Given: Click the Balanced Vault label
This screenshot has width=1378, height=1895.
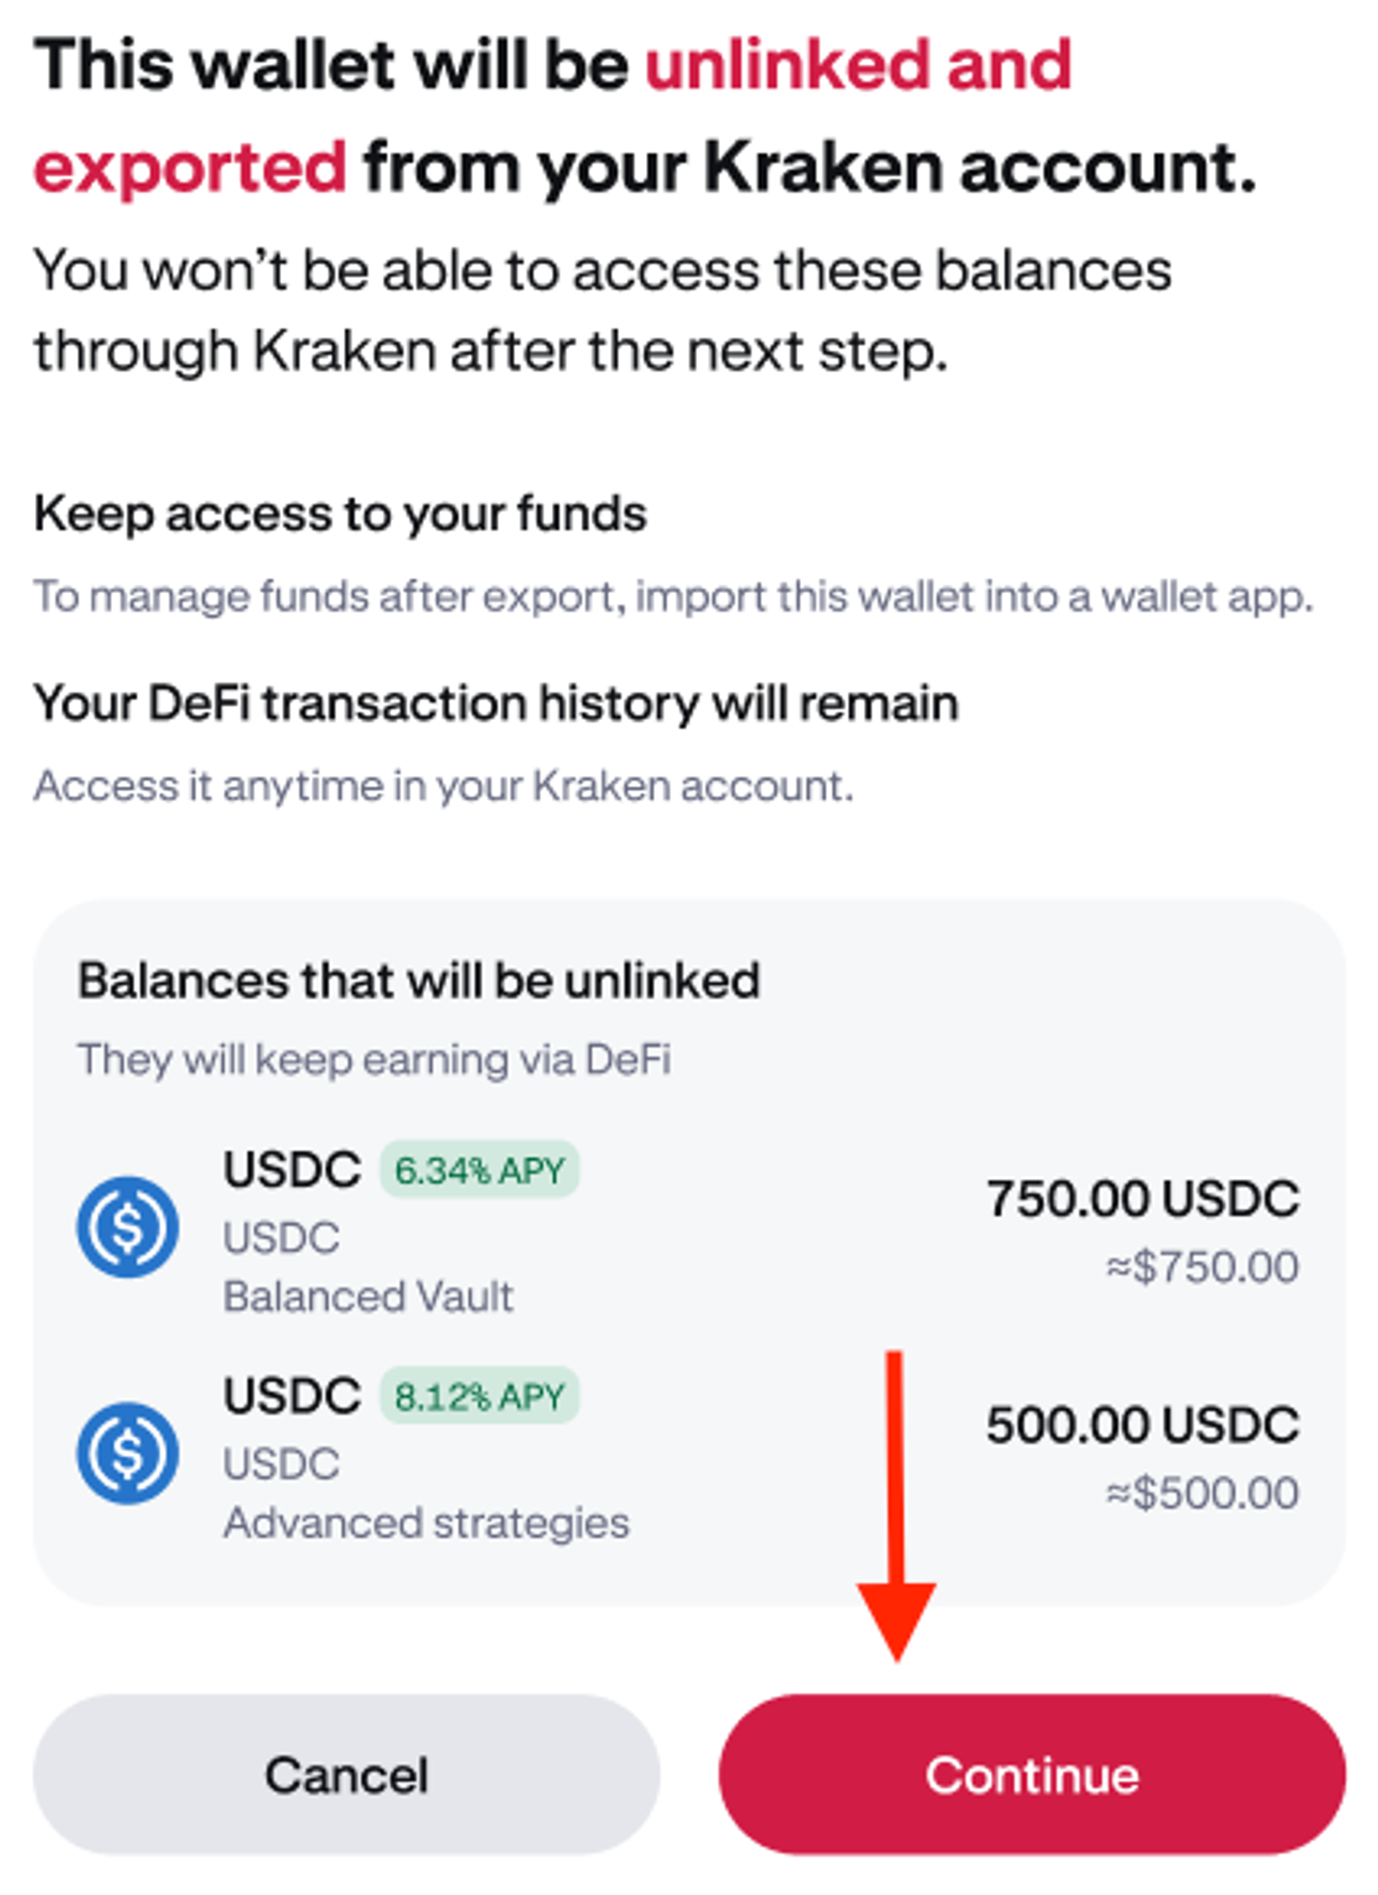Looking at the screenshot, I should coord(368,1297).
